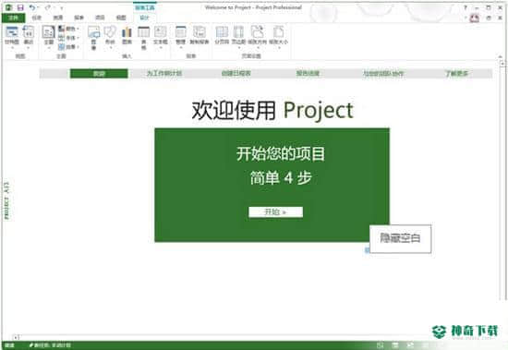Click the Project app icon in title bar
This screenshot has width=508, height=350.
9,7
